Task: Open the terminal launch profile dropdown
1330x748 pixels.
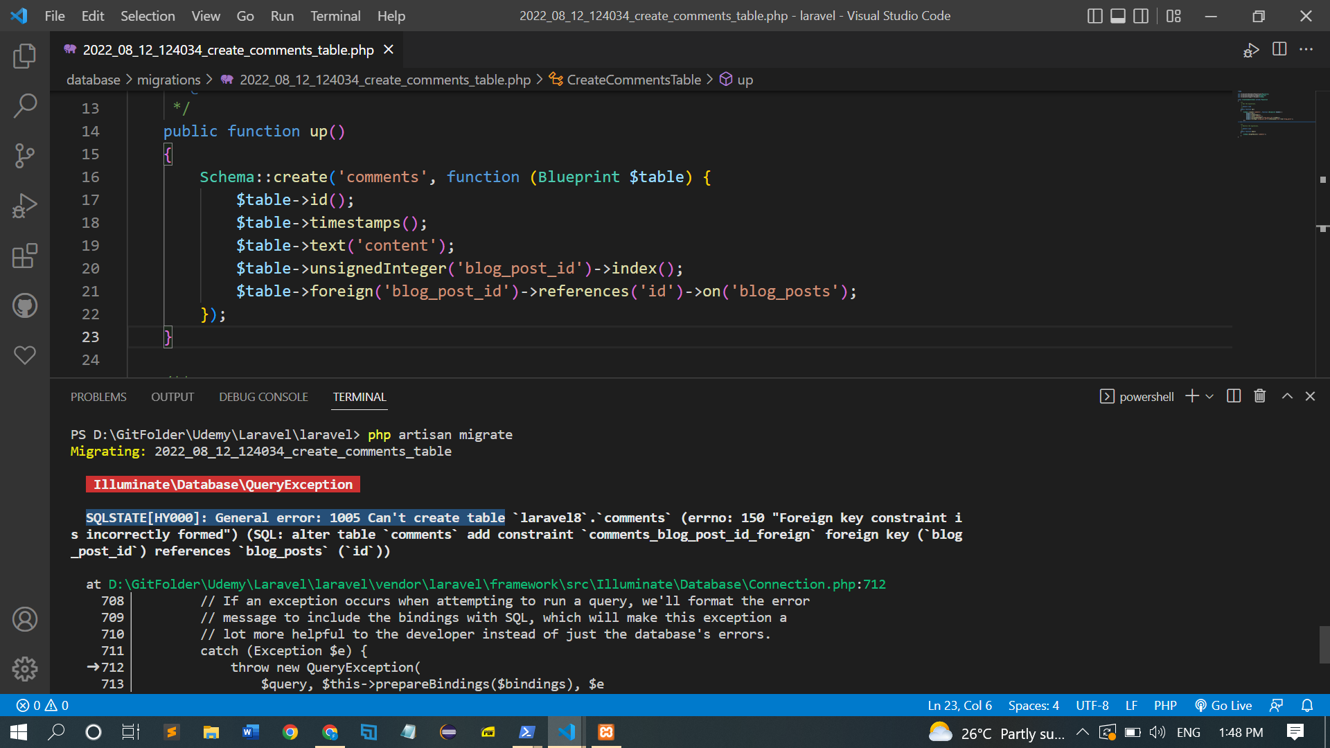Action: [x=1209, y=397]
